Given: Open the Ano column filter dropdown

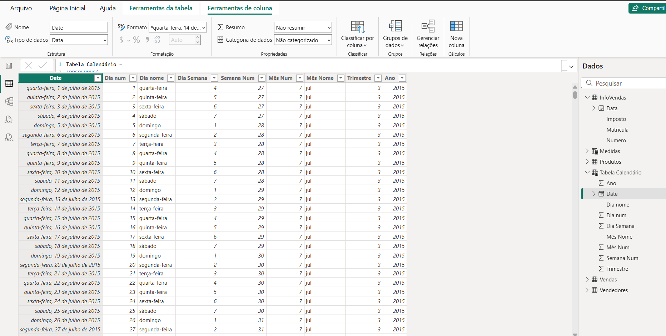Looking at the screenshot, I should tap(402, 78).
